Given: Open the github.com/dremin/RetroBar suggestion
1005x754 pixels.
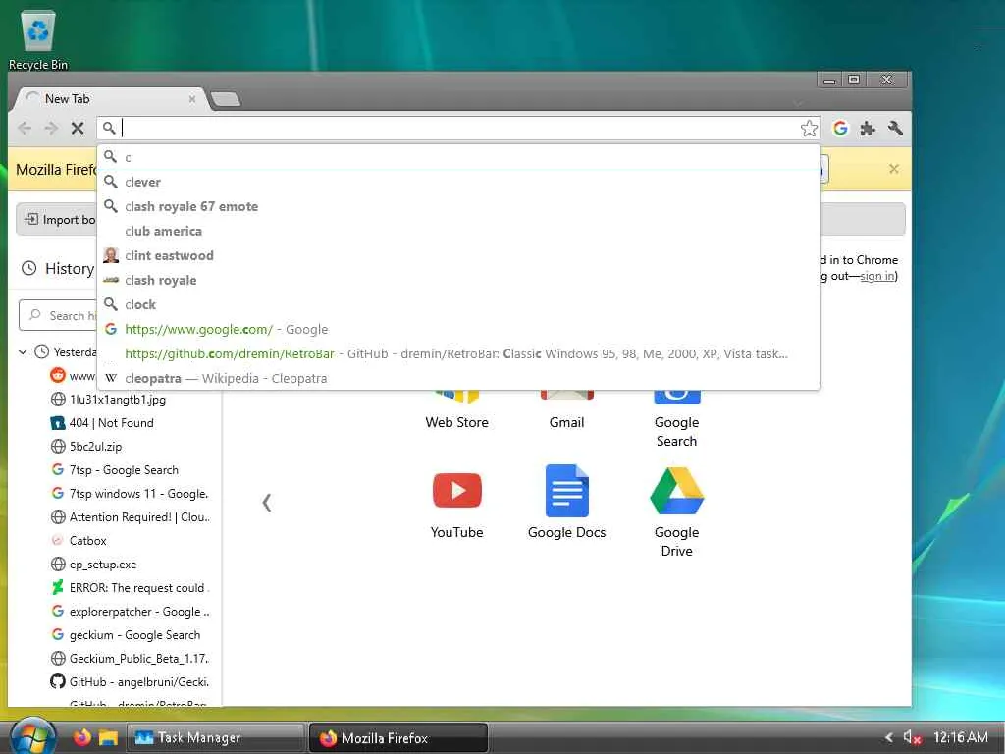Looking at the screenshot, I should [x=459, y=353].
